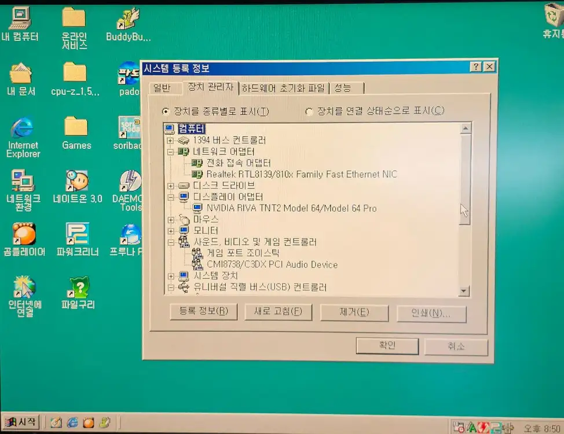Select the 게임 포트 조이스틱 device
Screen dimensions: 564x434
pos(243,253)
